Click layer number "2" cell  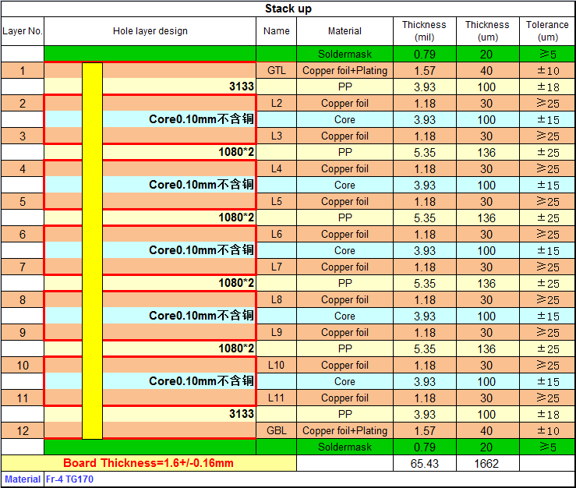[x=23, y=103]
